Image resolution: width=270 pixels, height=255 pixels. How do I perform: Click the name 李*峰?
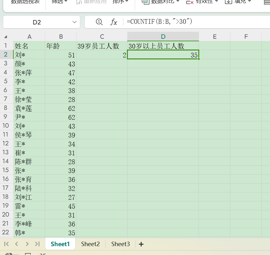coord(23,224)
